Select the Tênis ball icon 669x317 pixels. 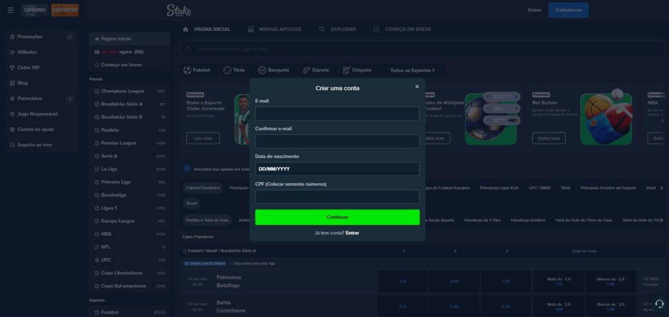point(227,70)
